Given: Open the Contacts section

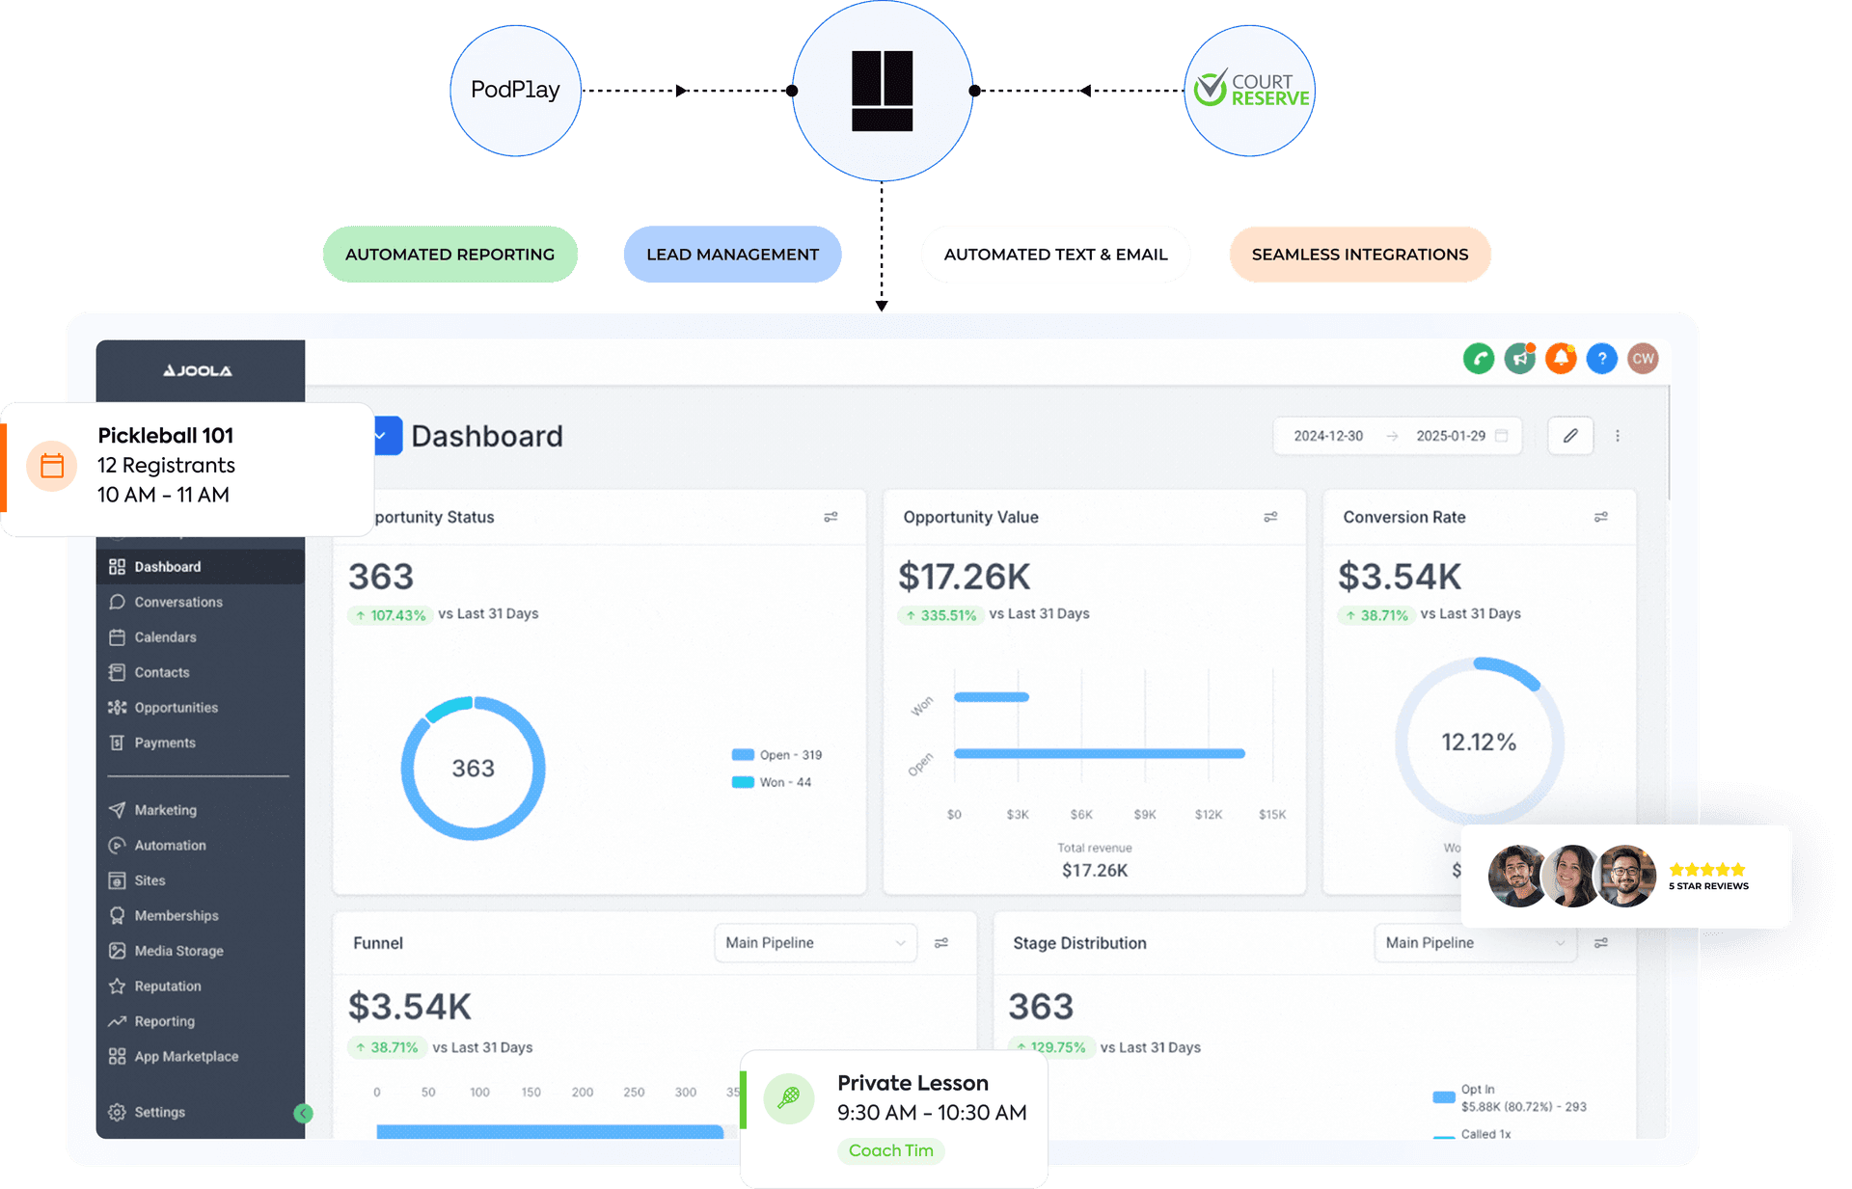Looking at the screenshot, I should coord(160,672).
